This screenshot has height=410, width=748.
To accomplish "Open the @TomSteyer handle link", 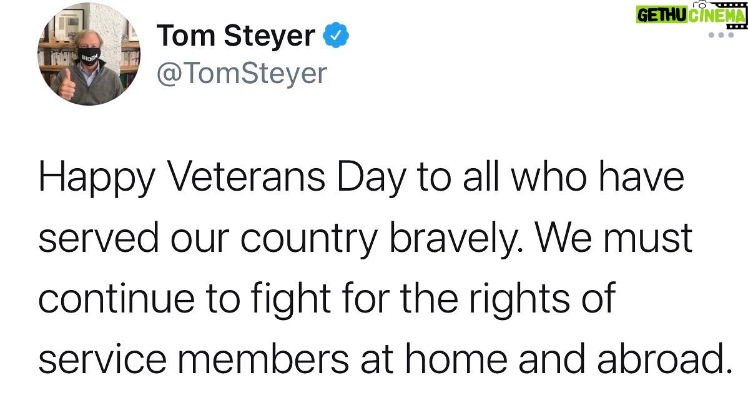I will pyautogui.click(x=242, y=74).
